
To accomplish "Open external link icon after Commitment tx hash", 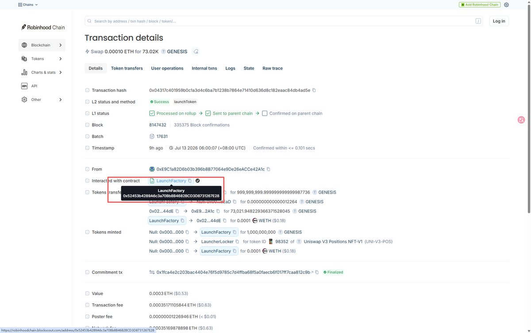I will click(312, 272).
